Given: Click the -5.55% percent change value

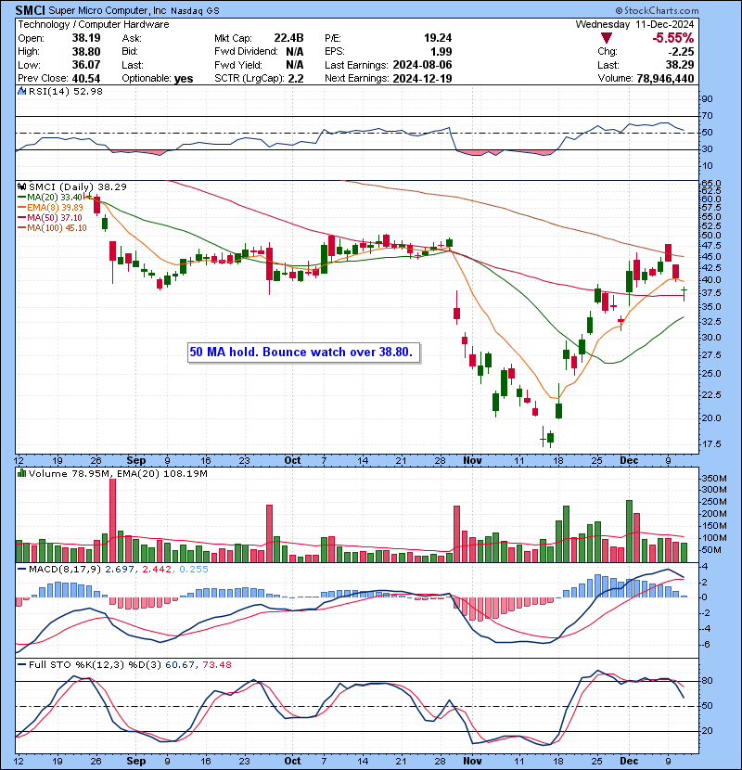Looking at the screenshot, I should click(672, 38).
